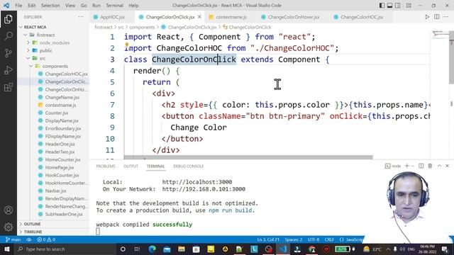This screenshot has height=255, width=454.
Task: Open editor More Actions ellipsis
Action: [x=446, y=17]
